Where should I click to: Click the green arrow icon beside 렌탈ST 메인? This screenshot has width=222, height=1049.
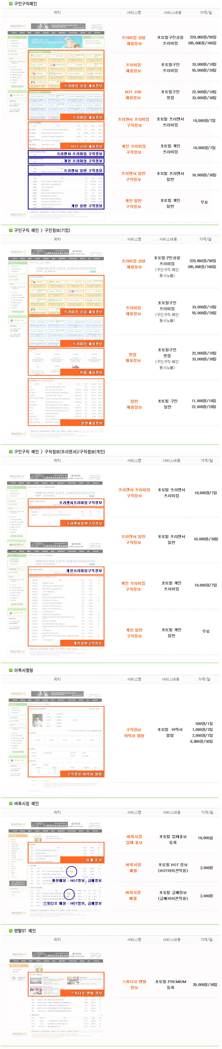click(11, 931)
